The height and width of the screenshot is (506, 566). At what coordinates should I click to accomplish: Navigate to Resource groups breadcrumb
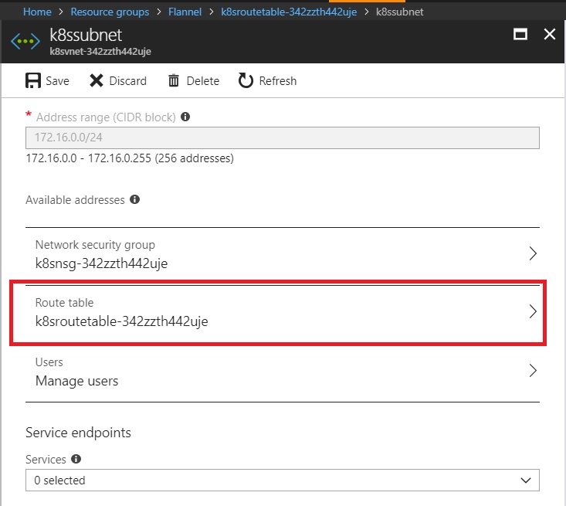pyautogui.click(x=110, y=12)
